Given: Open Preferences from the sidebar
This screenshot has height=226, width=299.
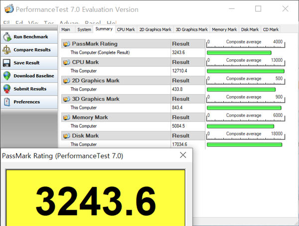Looking at the screenshot, I should [x=29, y=102].
